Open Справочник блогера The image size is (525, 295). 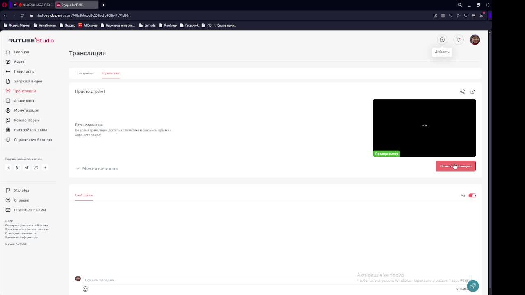click(x=29, y=140)
